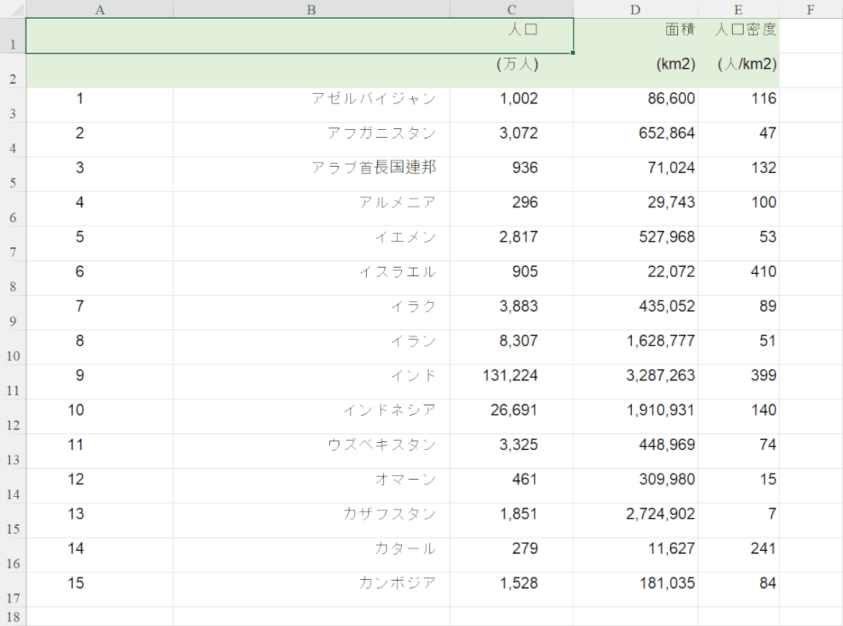Click column E header
Viewport: 843px width, 626px height.
point(738,9)
